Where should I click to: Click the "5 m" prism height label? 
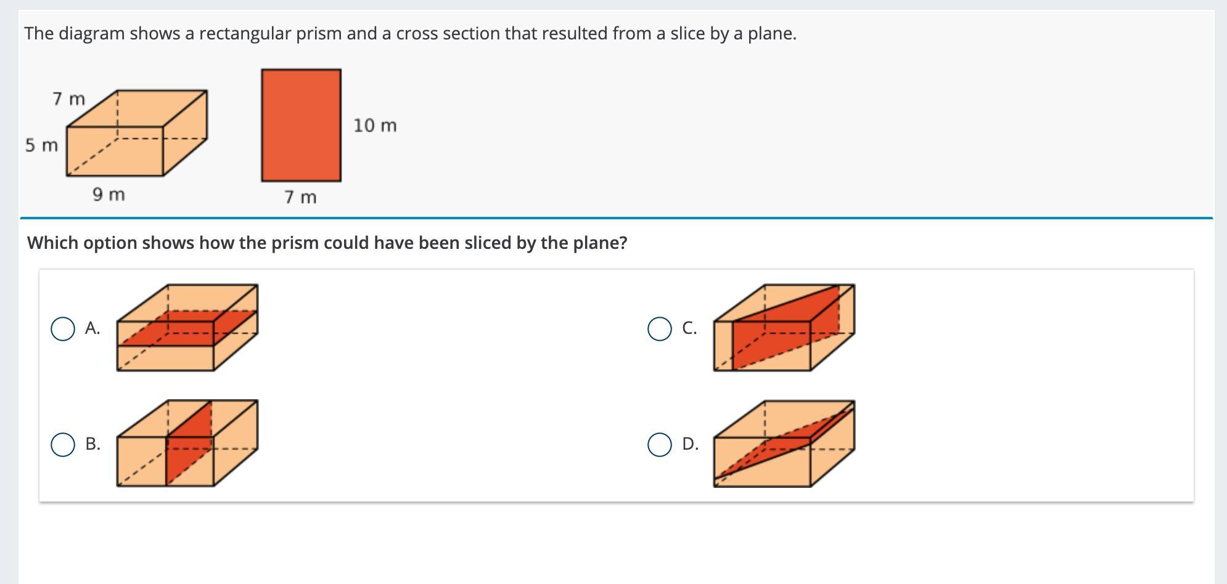click(x=41, y=145)
